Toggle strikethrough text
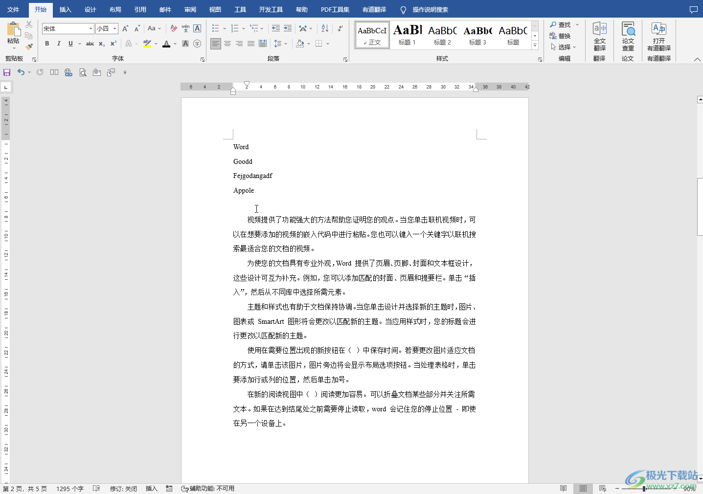703x494 pixels. click(x=90, y=44)
